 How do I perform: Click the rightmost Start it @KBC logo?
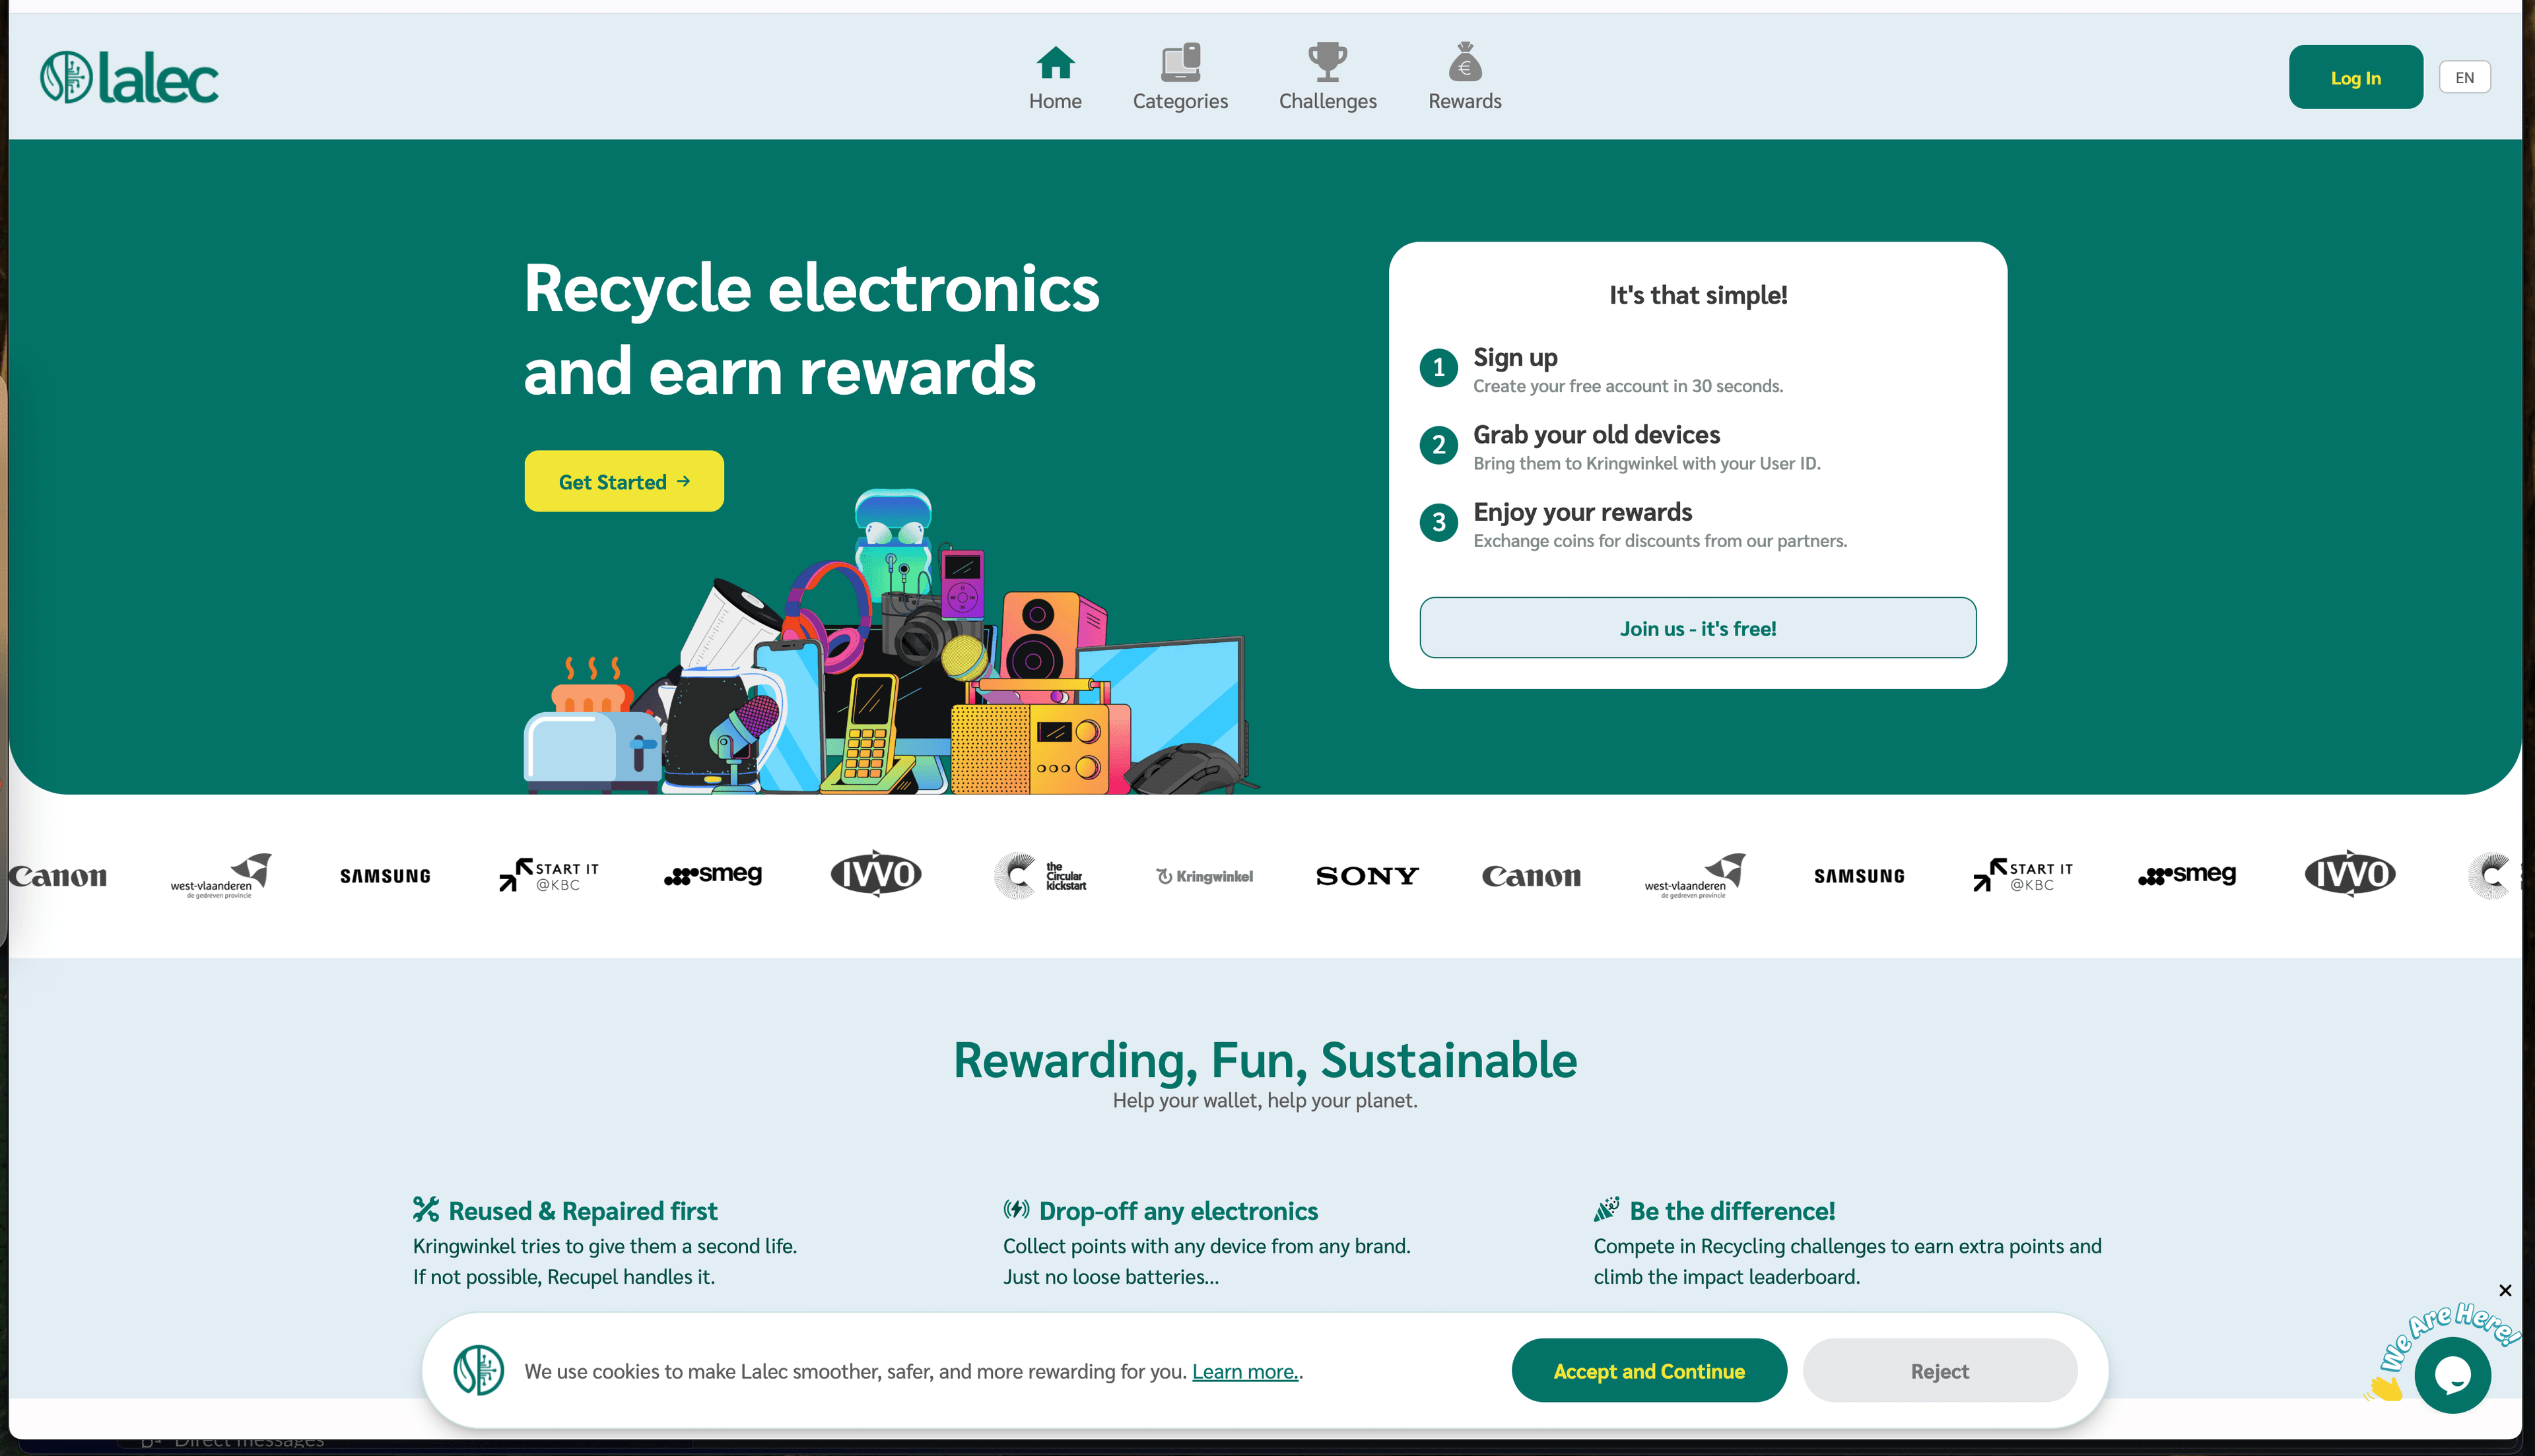2023,875
